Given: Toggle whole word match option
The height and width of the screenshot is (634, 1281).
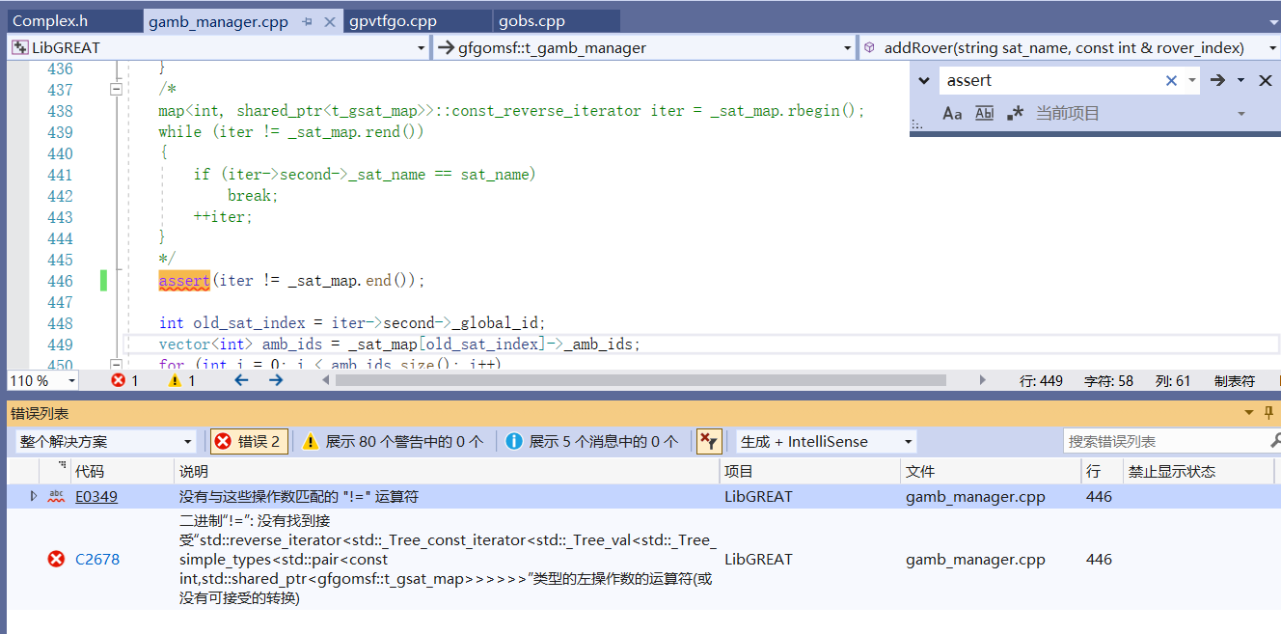Looking at the screenshot, I should 984,114.
